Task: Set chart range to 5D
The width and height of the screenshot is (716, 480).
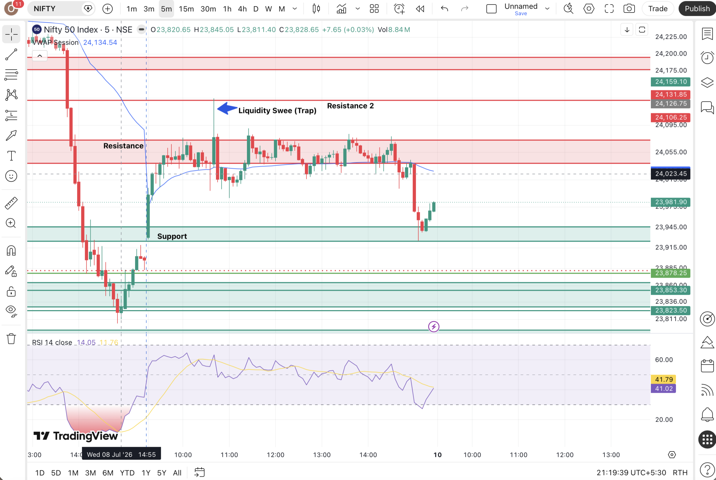Action: pyautogui.click(x=56, y=473)
